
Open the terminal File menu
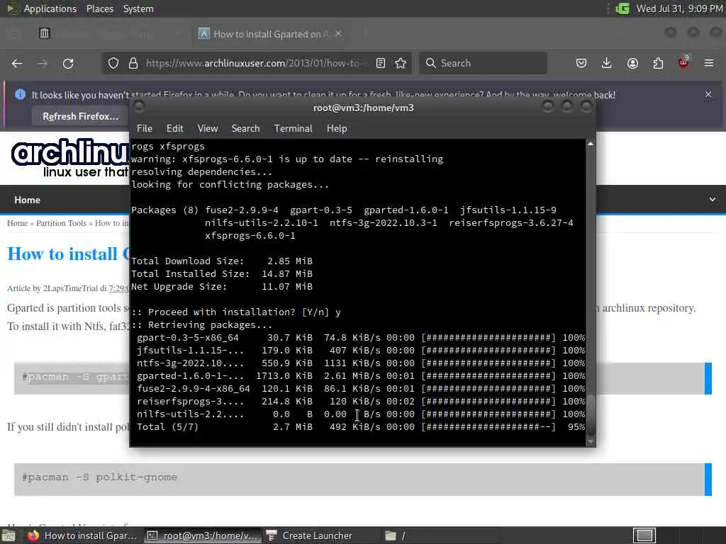(145, 129)
